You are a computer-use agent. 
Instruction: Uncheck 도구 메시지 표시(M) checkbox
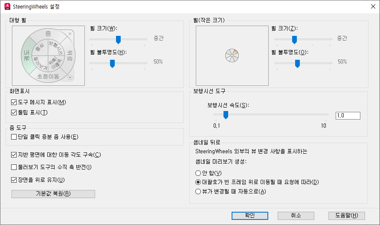click(x=14, y=102)
